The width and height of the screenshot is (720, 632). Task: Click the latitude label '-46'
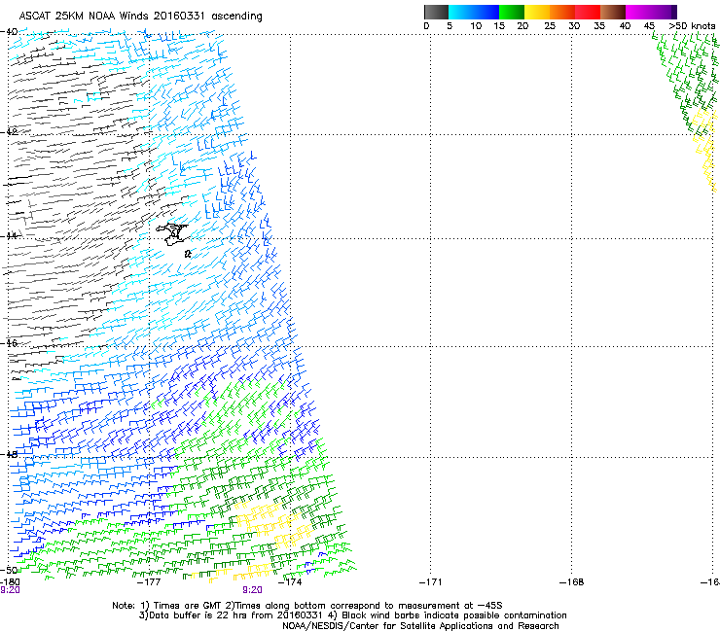click(9, 343)
